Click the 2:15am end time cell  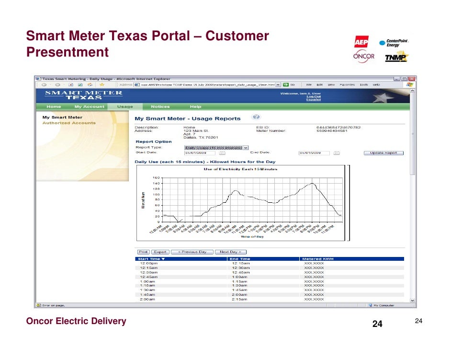[x=239, y=300]
